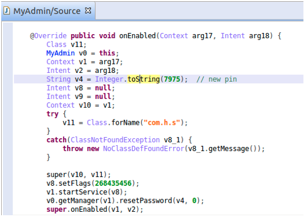
Task: Click the "Class v11;" declaration
Action: [x=67, y=45]
